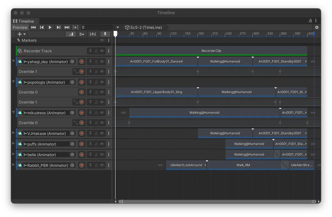This screenshot has width=332, height=217.
Task: Open the add track plus dropdown
Action: click(x=22, y=34)
